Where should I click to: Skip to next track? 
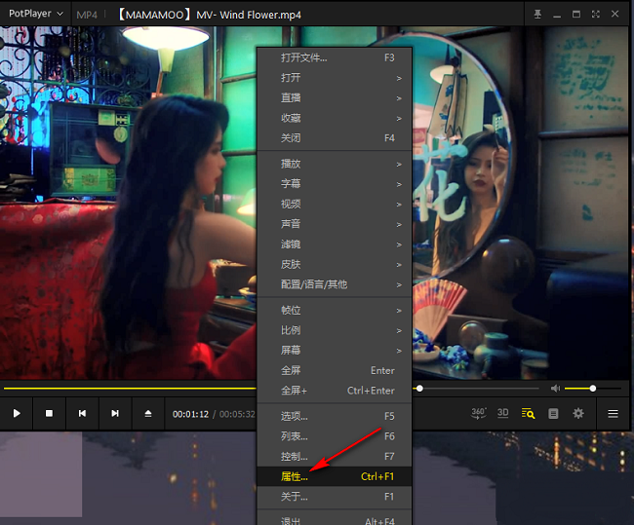point(115,414)
